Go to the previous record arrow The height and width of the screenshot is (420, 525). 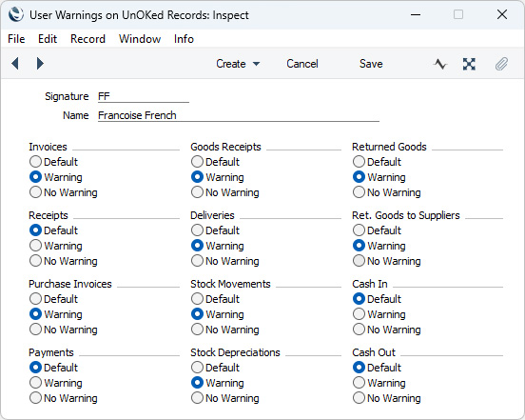click(x=15, y=64)
